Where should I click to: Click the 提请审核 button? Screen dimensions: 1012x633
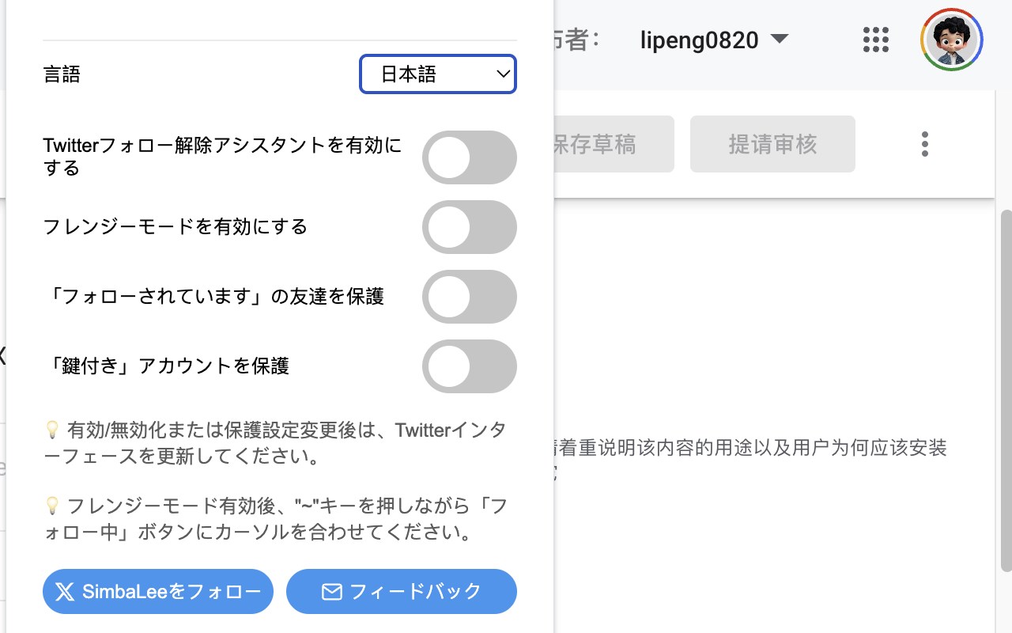(772, 144)
